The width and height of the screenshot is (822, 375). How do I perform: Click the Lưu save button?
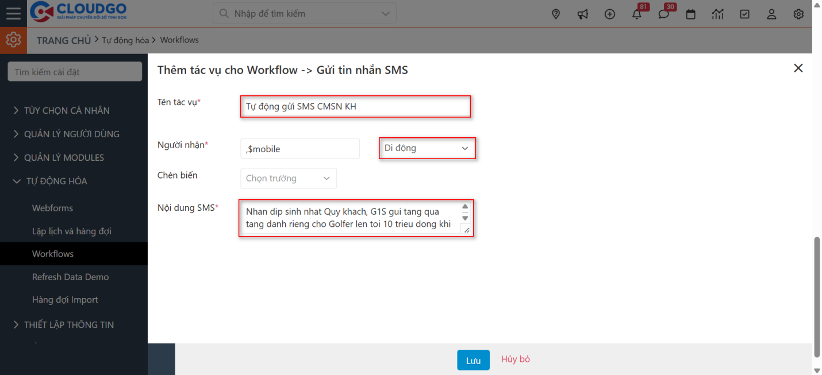473,360
